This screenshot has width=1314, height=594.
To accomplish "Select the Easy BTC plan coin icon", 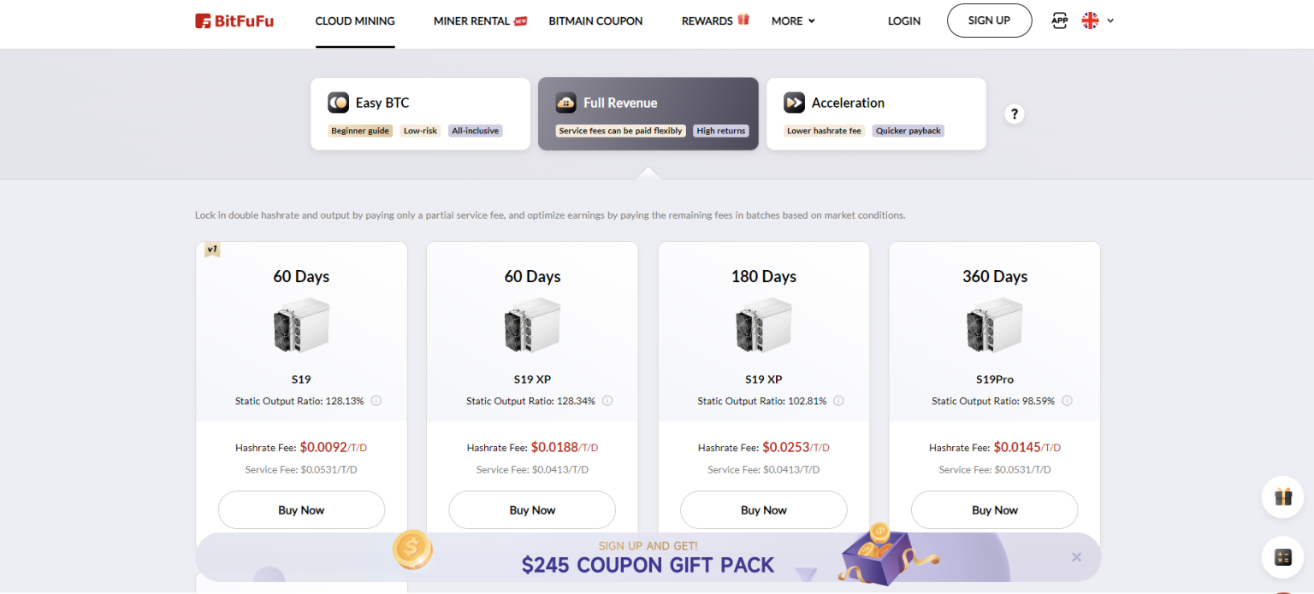I will (339, 102).
